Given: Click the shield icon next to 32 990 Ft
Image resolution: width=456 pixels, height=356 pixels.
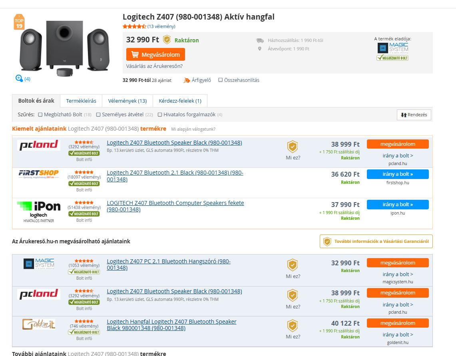Looking at the screenshot, I should pyautogui.click(x=167, y=40).
